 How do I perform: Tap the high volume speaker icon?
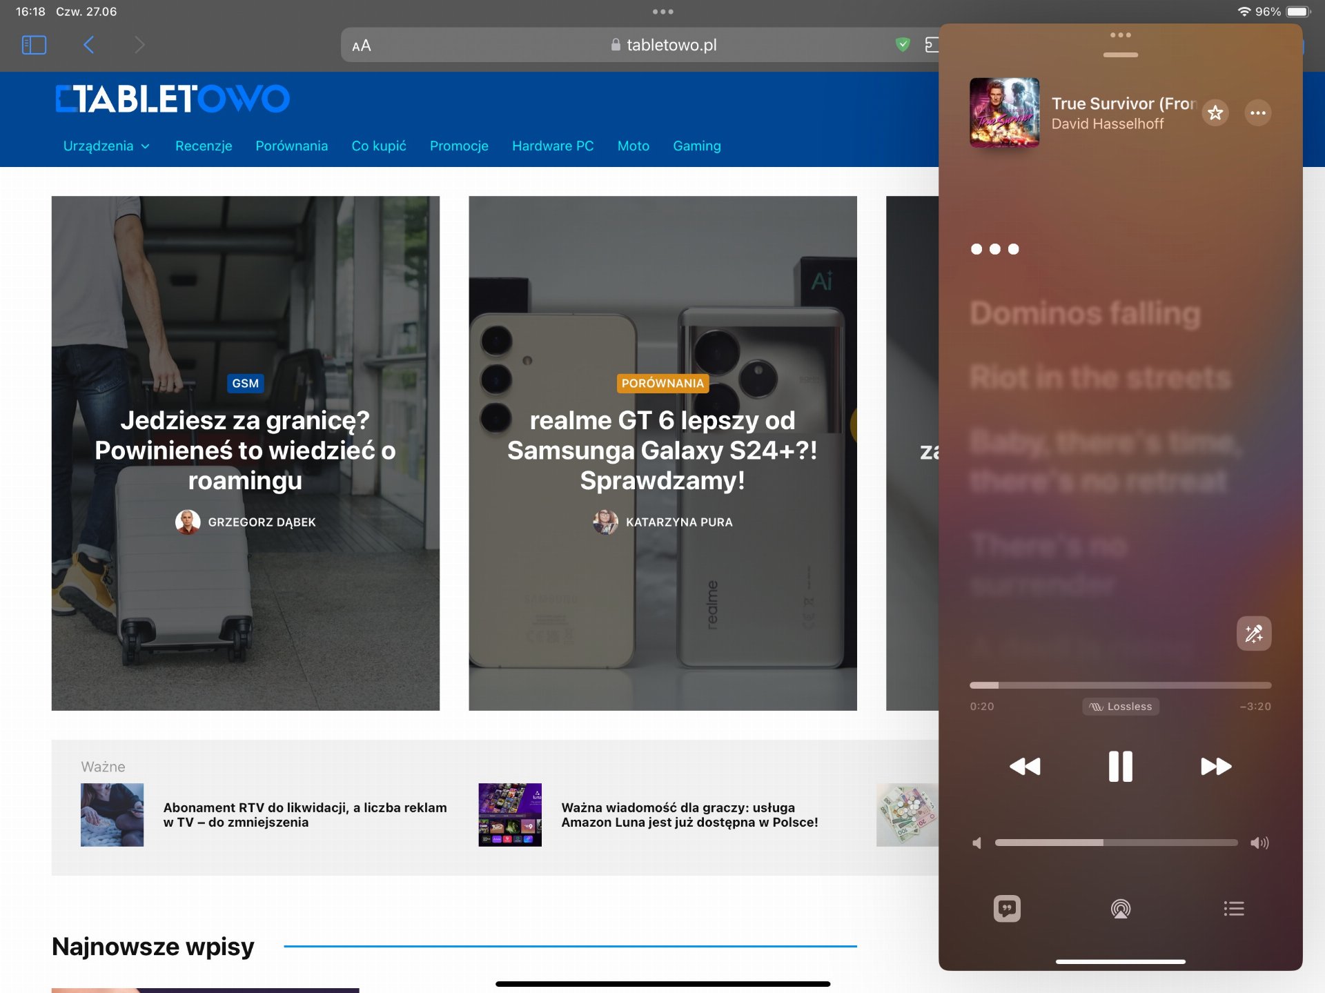tap(1259, 843)
